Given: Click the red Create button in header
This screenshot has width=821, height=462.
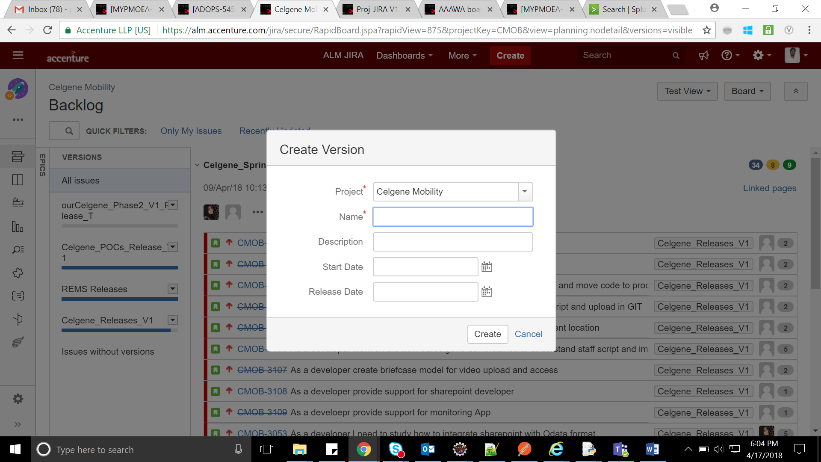Looking at the screenshot, I should click(510, 56).
